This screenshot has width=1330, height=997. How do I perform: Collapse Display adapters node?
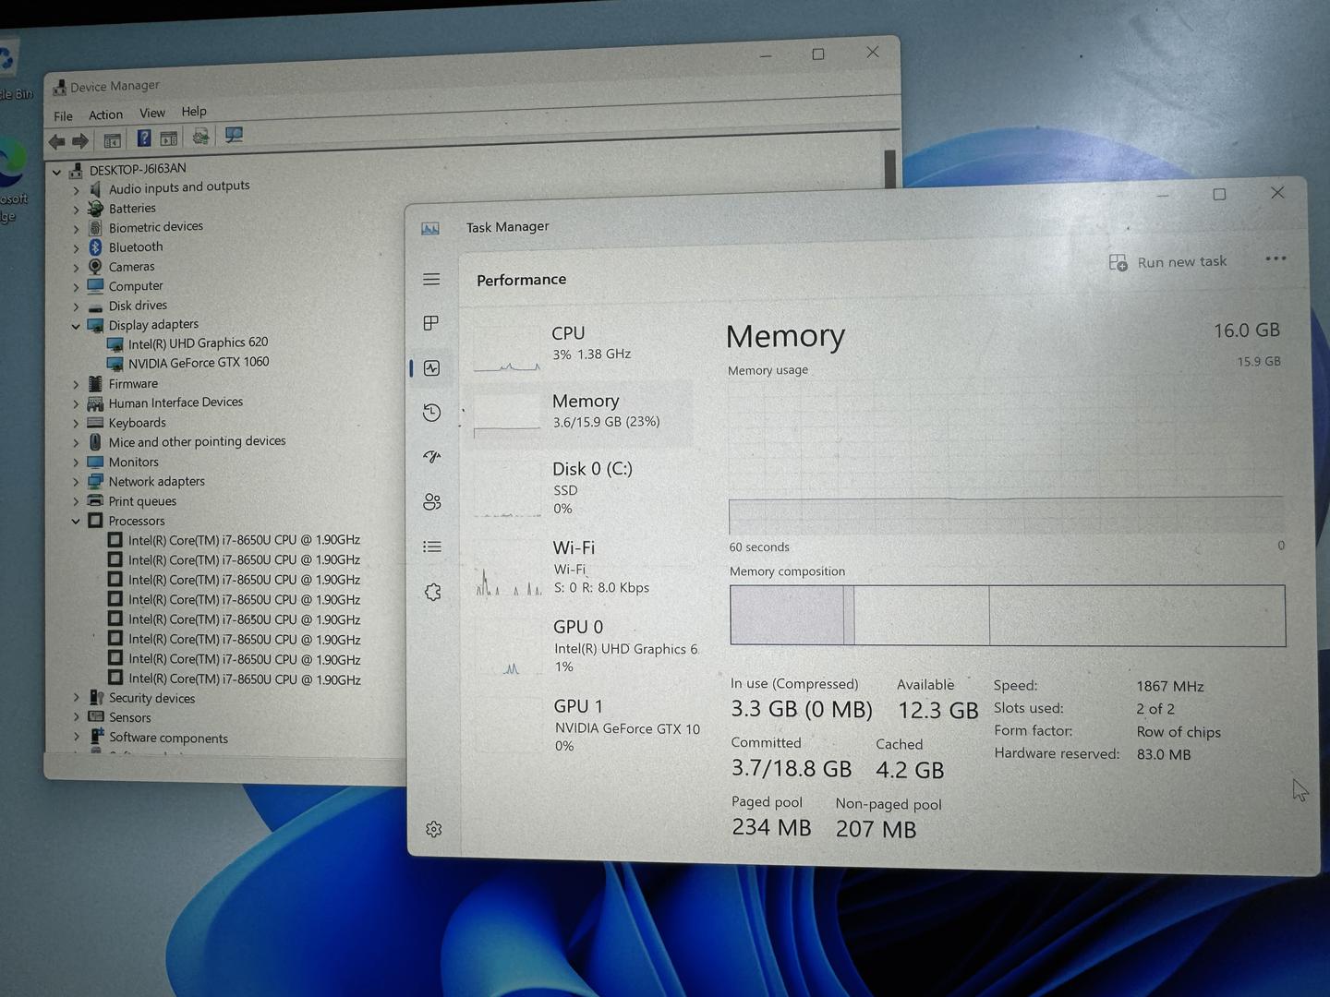click(76, 327)
